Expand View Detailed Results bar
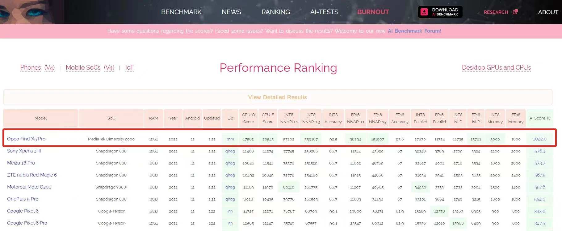 (x=277, y=97)
